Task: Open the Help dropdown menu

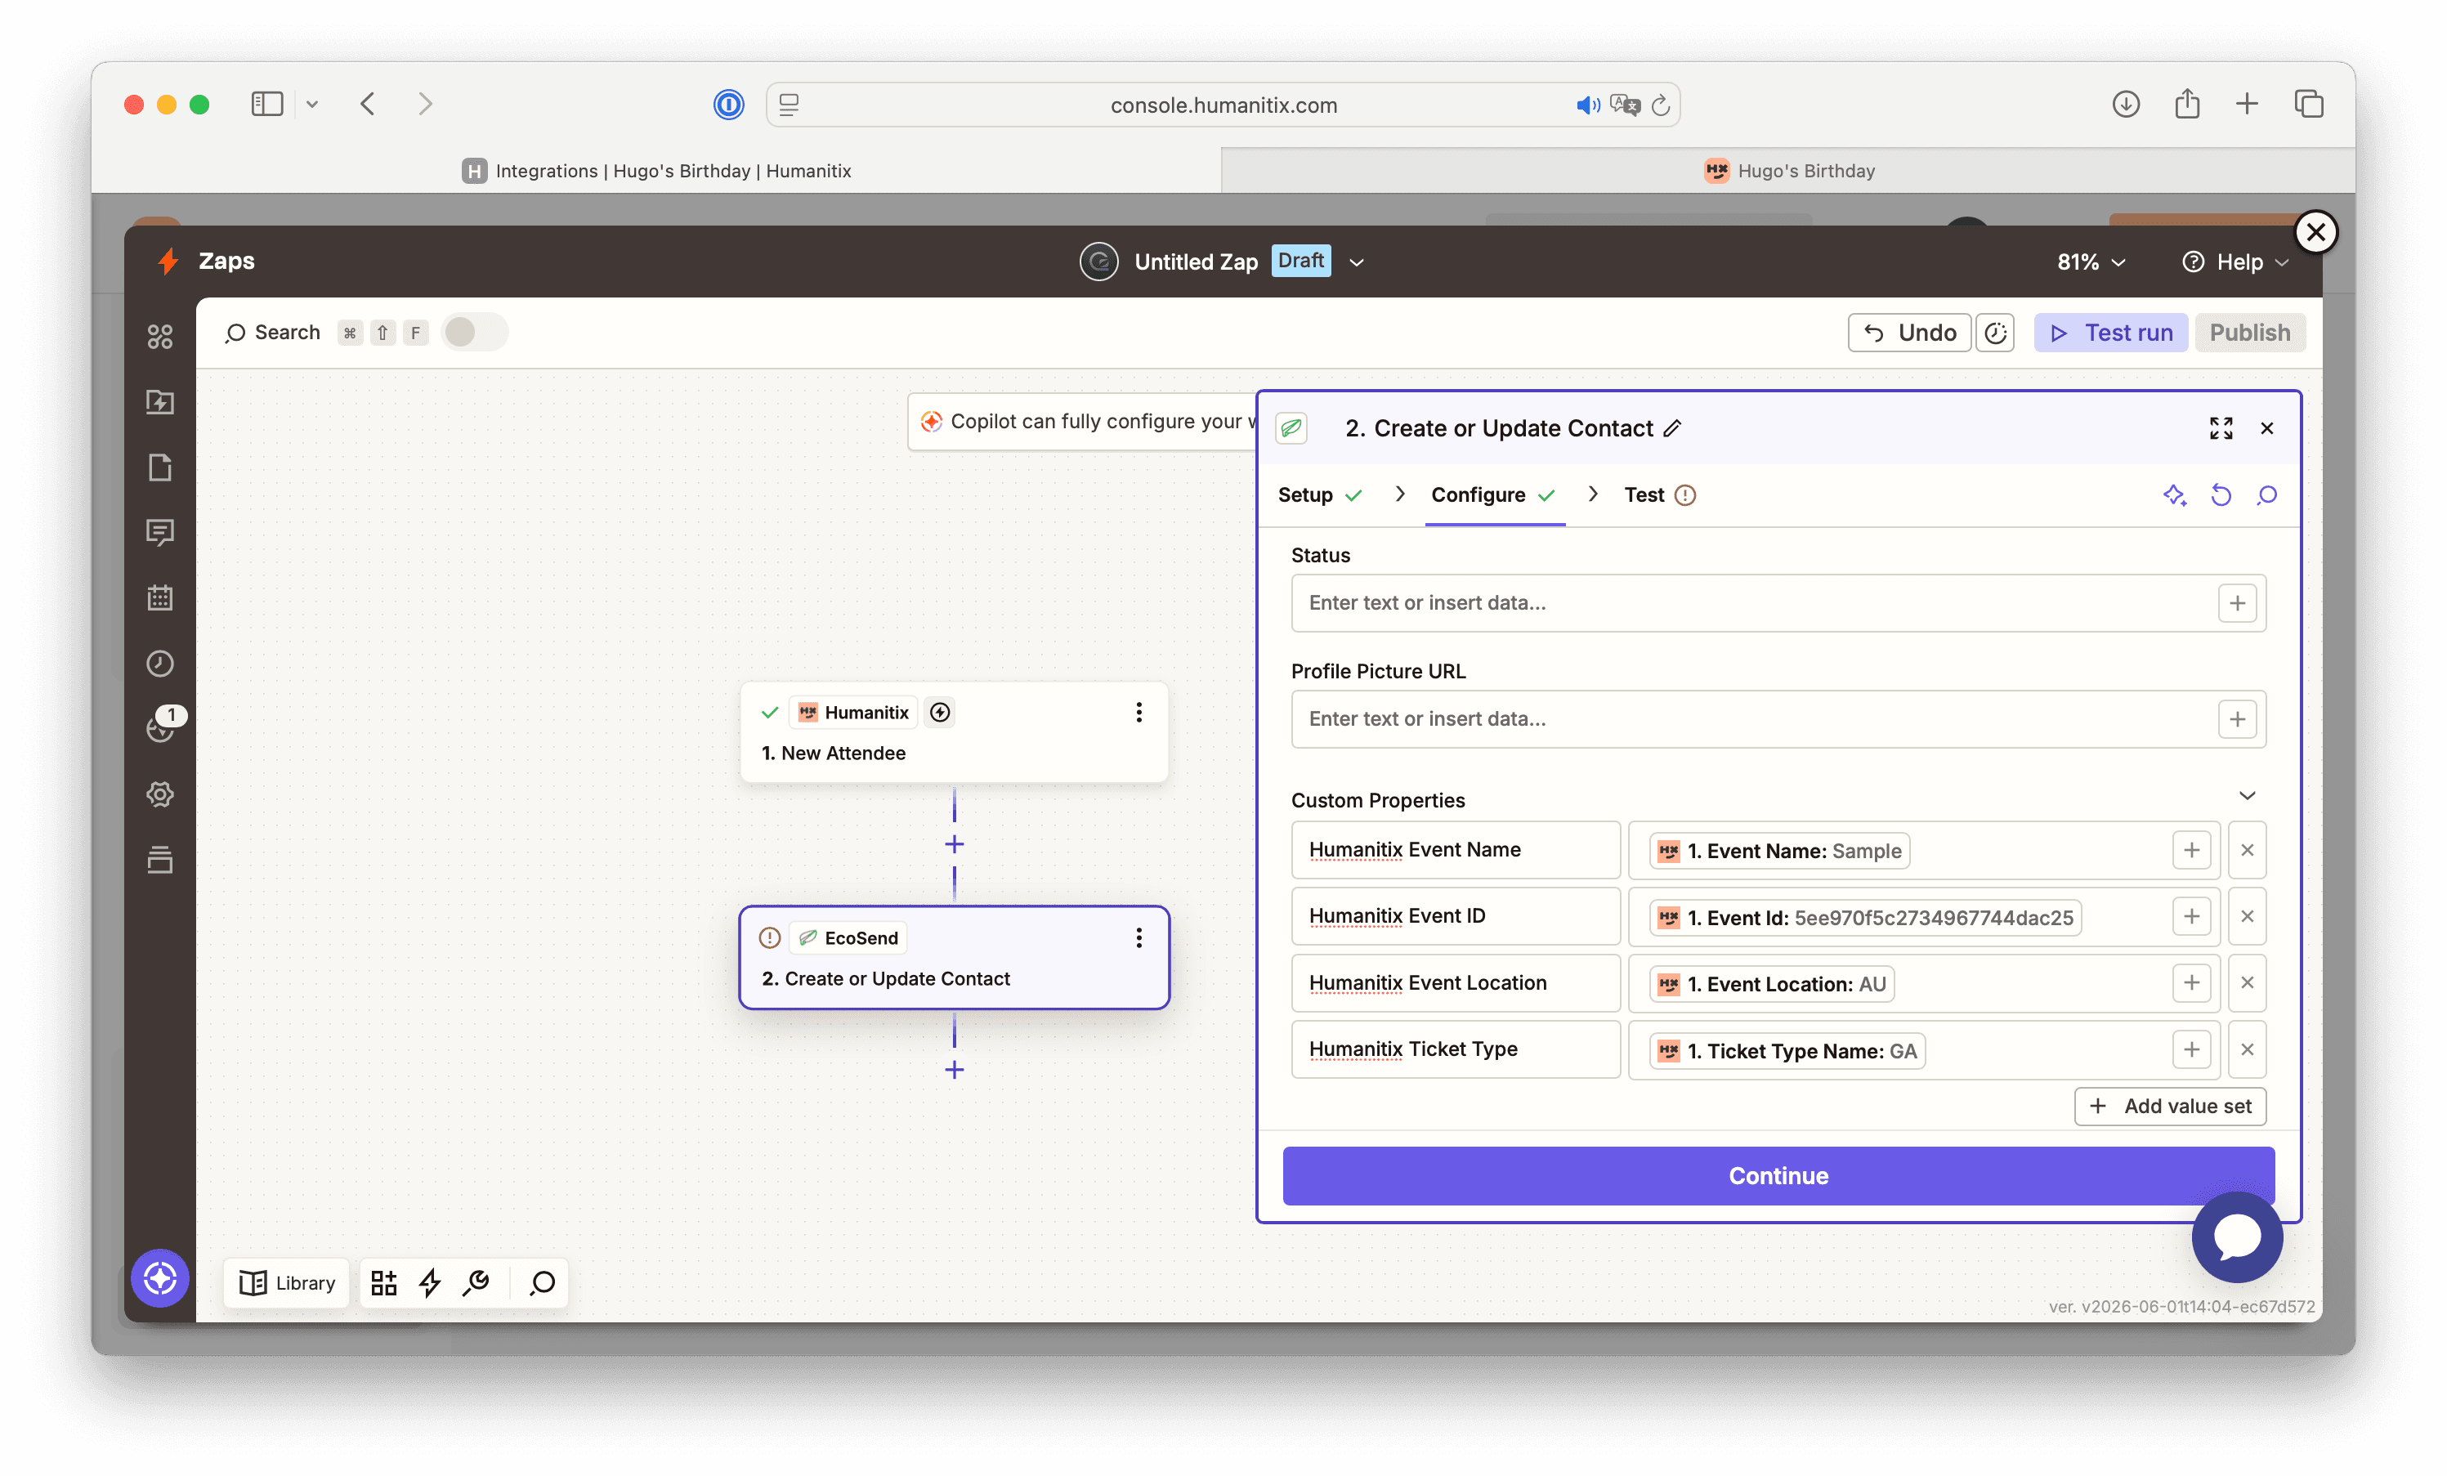Action: pos(2235,262)
